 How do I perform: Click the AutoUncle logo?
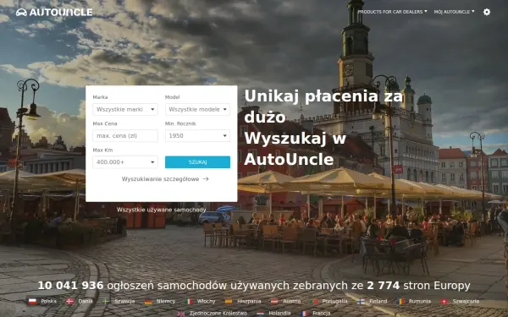(54, 13)
